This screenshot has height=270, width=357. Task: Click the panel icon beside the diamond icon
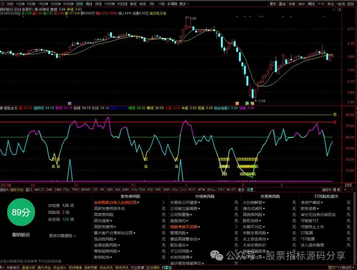[339, 10]
